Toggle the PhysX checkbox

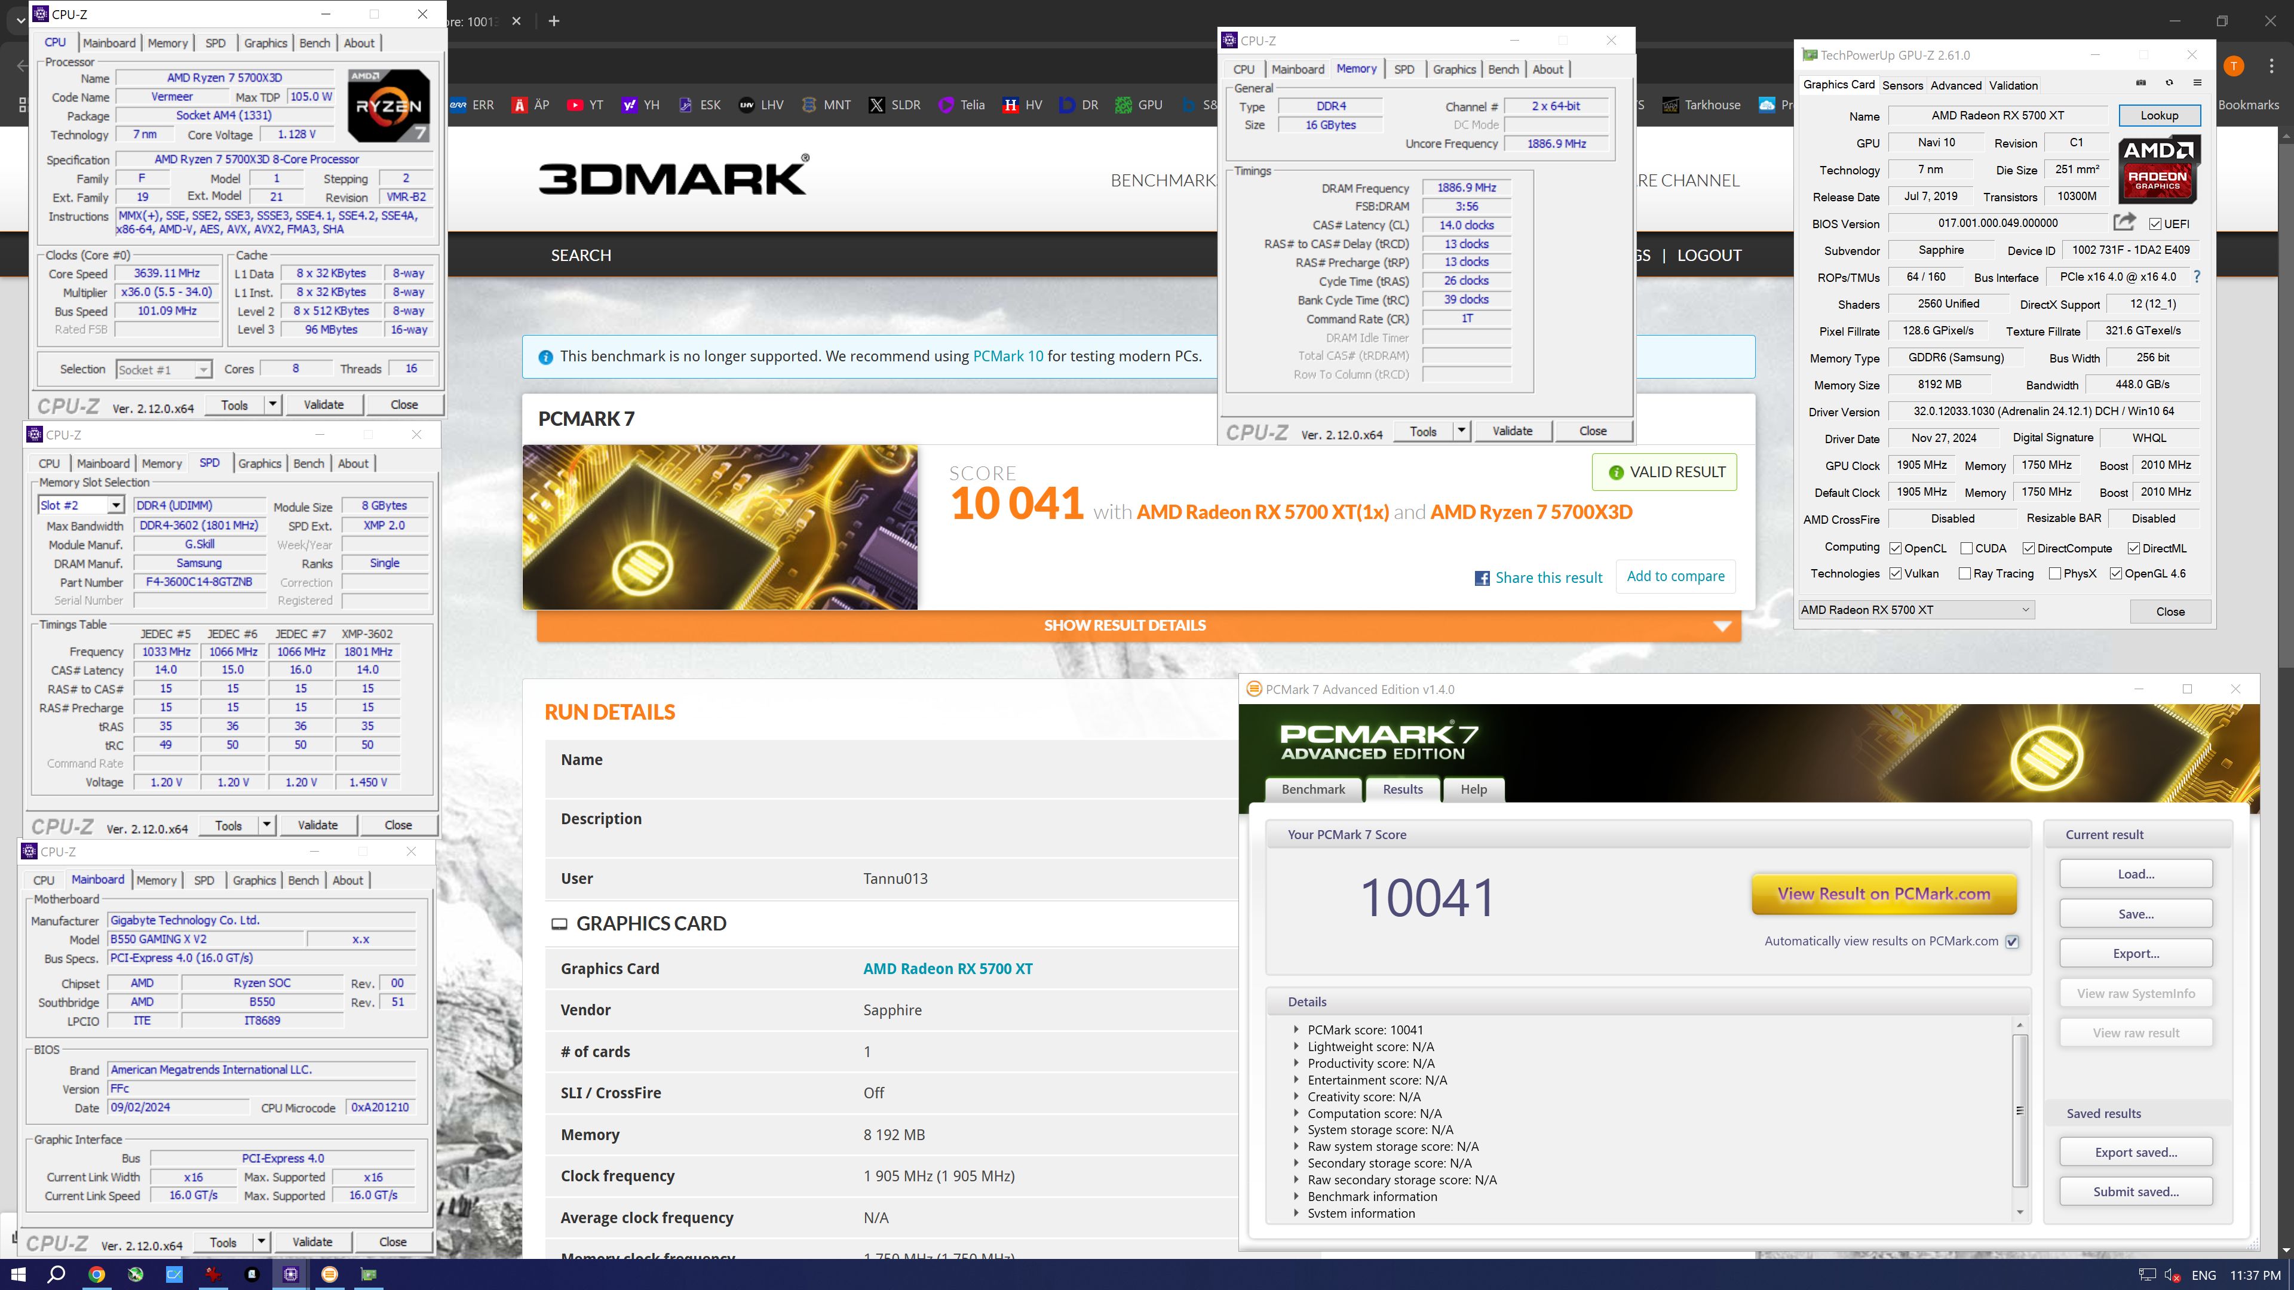(x=2054, y=573)
